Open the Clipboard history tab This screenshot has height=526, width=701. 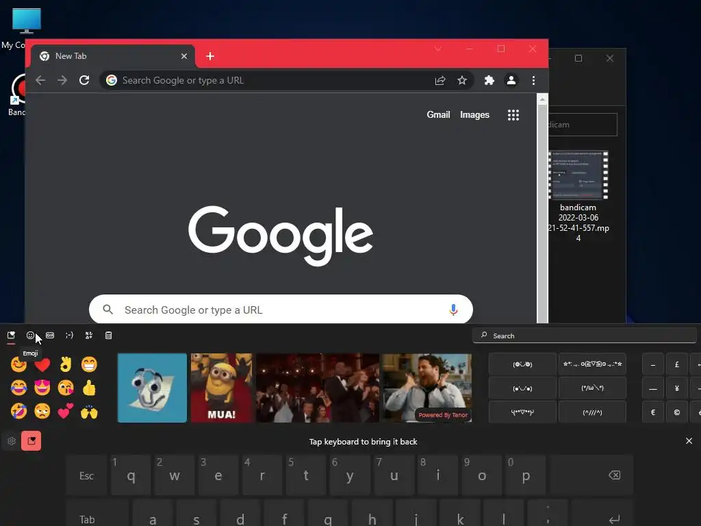pos(108,336)
